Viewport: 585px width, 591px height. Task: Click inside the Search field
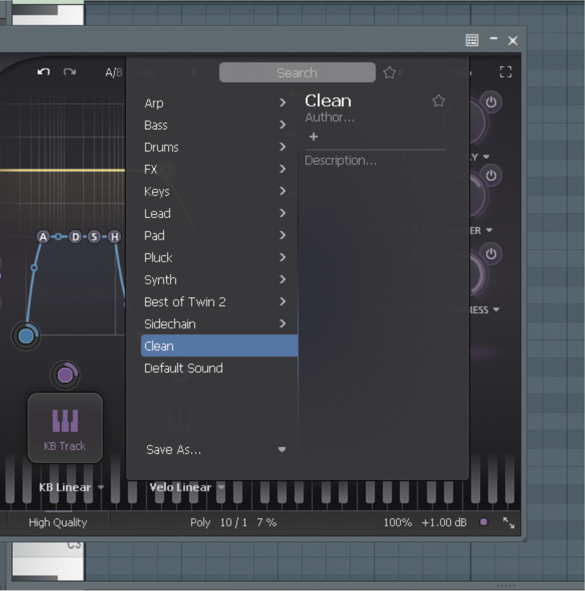click(x=297, y=72)
